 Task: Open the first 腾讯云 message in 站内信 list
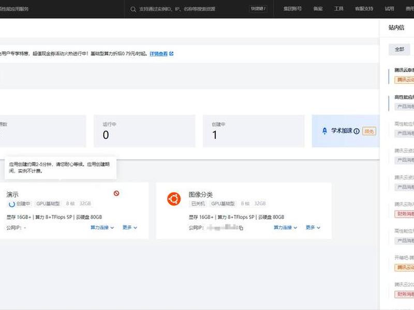pyautogui.click(x=402, y=75)
